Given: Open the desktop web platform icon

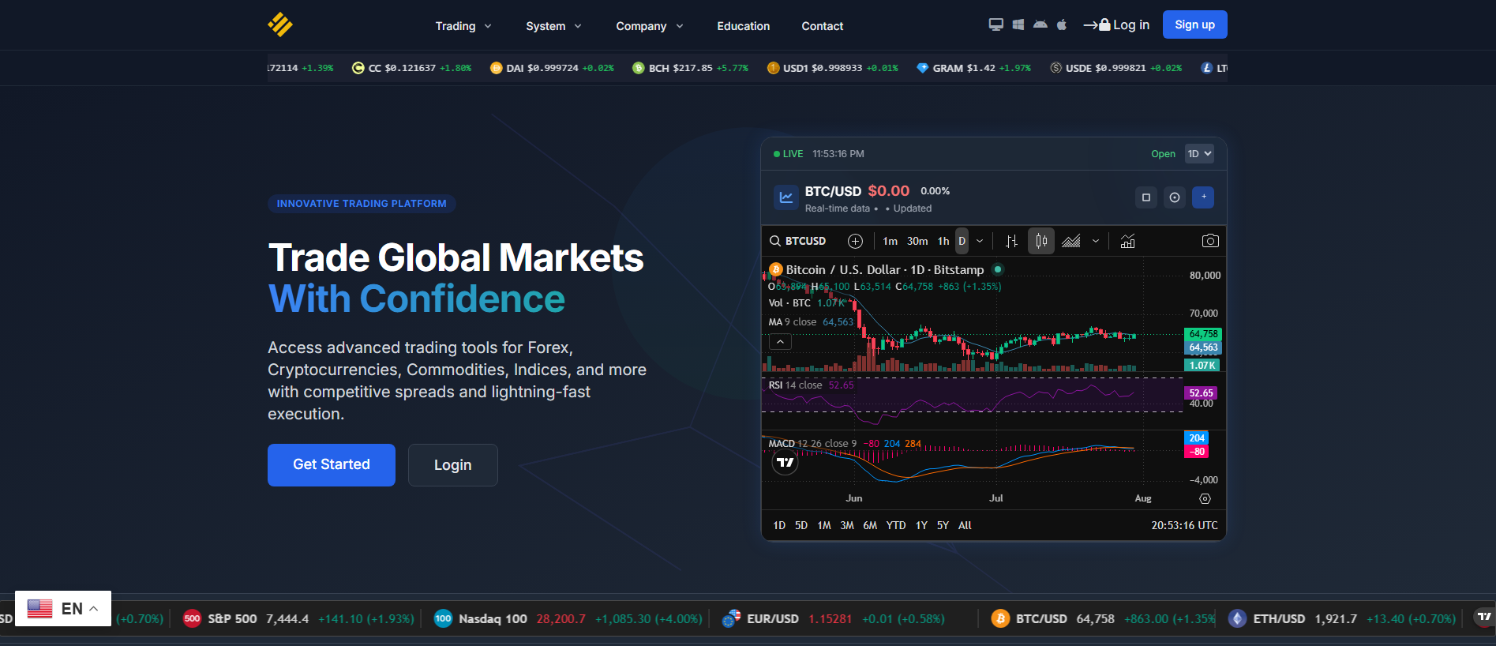Looking at the screenshot, I should point(996,24).
